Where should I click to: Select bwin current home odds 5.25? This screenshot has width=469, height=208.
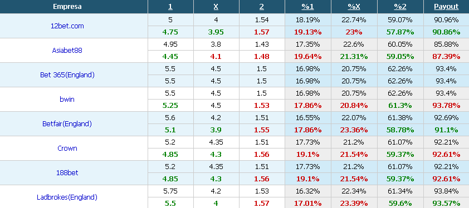[170, 106]
